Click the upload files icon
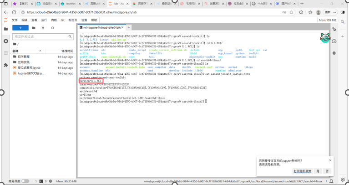The height and width of the screenshot is (185, 349). tap(43, 28)
